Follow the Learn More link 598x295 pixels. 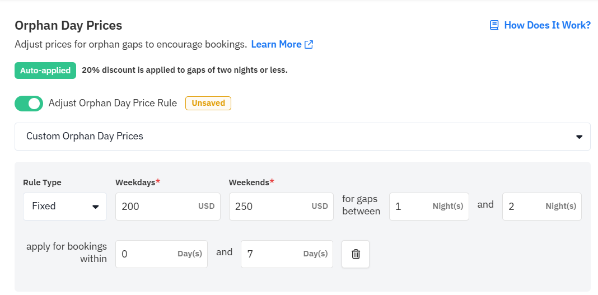pos(276,44)
